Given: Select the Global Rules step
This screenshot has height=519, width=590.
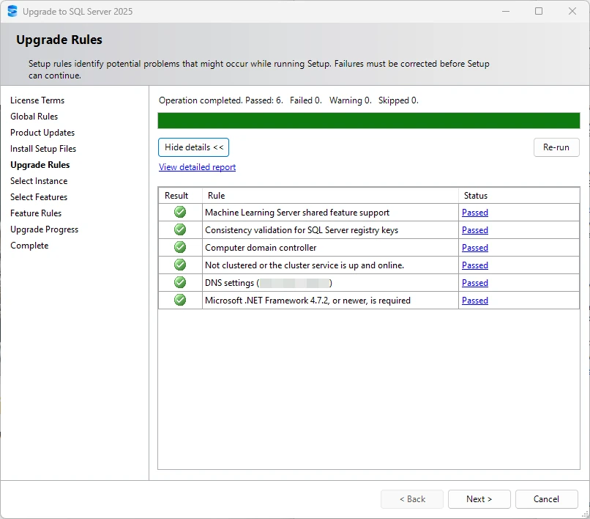Looking at the screenshot, I should [x=34, y=117].
